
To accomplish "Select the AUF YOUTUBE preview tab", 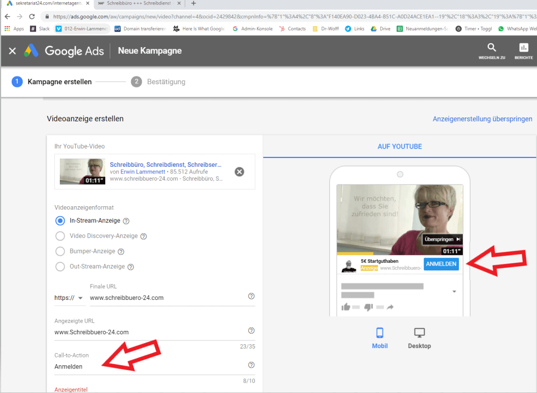I will point(400,147).
